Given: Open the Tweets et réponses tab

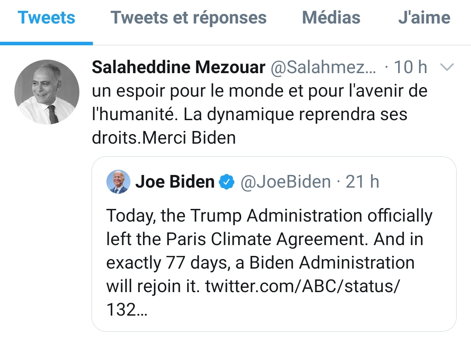Looking at the screenshot, I should tap(188, 18).
